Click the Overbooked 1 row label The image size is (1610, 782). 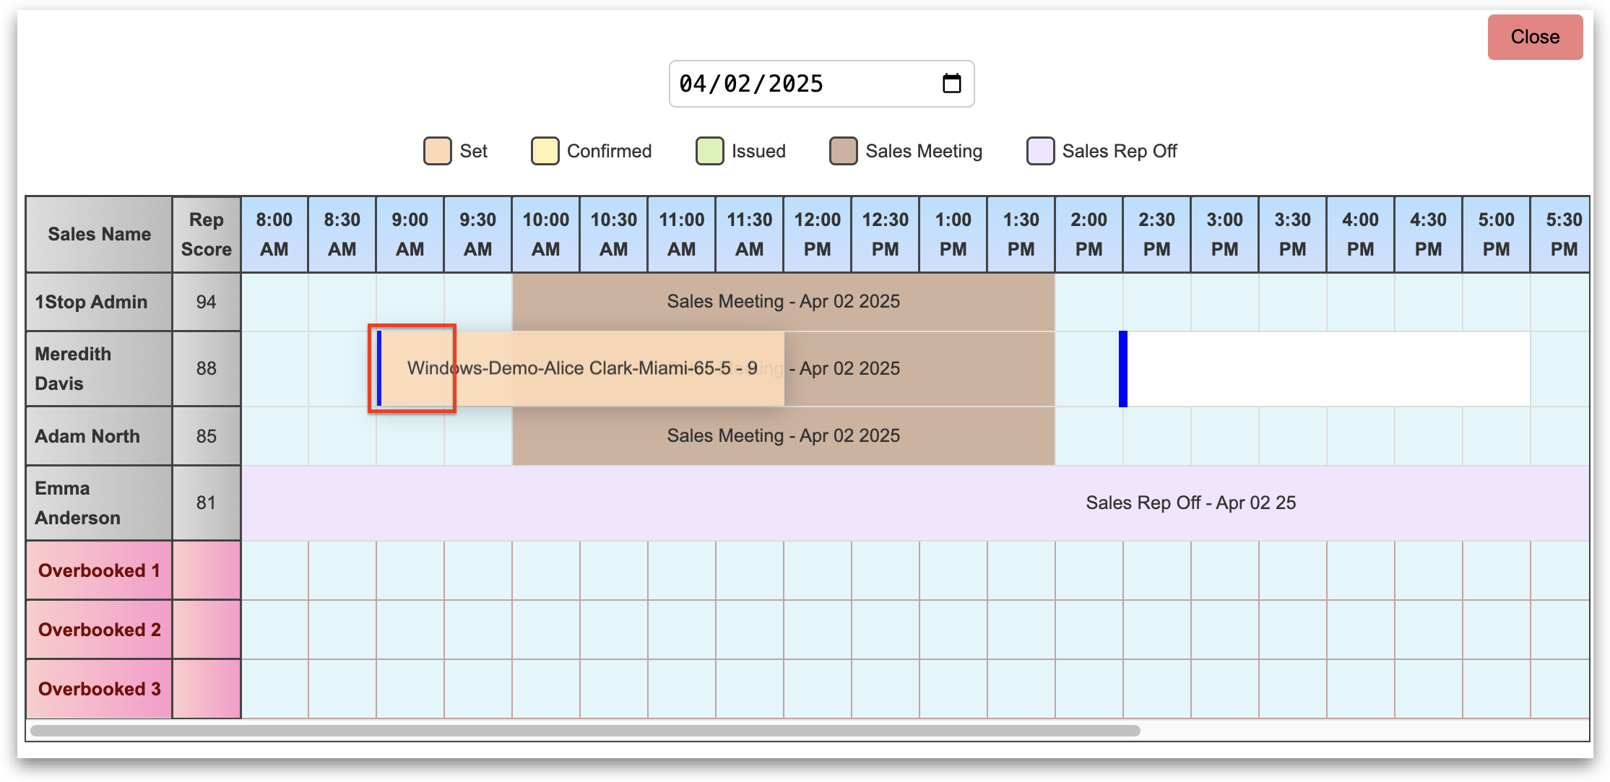coord(99,570)
